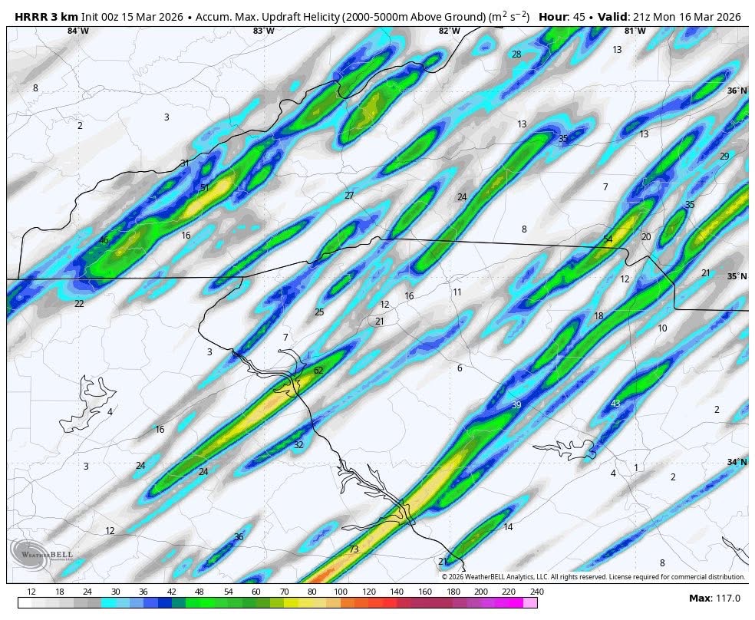Click the 73 helicity value on the map

click(x=354, y=549)
